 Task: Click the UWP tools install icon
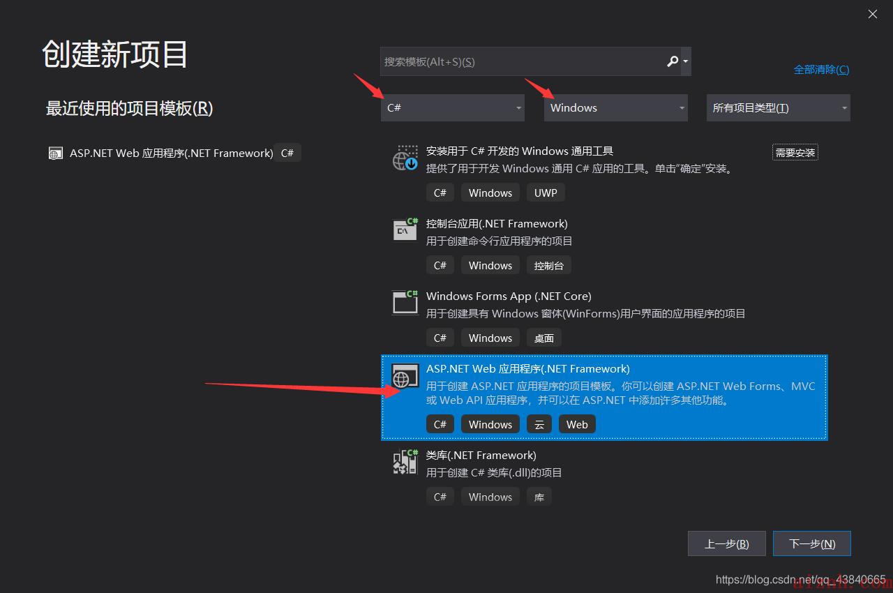[x=405, y=158]
